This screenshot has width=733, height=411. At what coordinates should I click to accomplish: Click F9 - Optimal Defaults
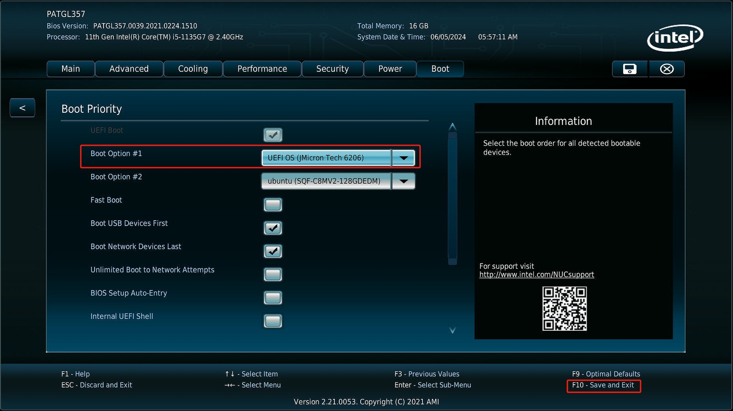point(606,374)
